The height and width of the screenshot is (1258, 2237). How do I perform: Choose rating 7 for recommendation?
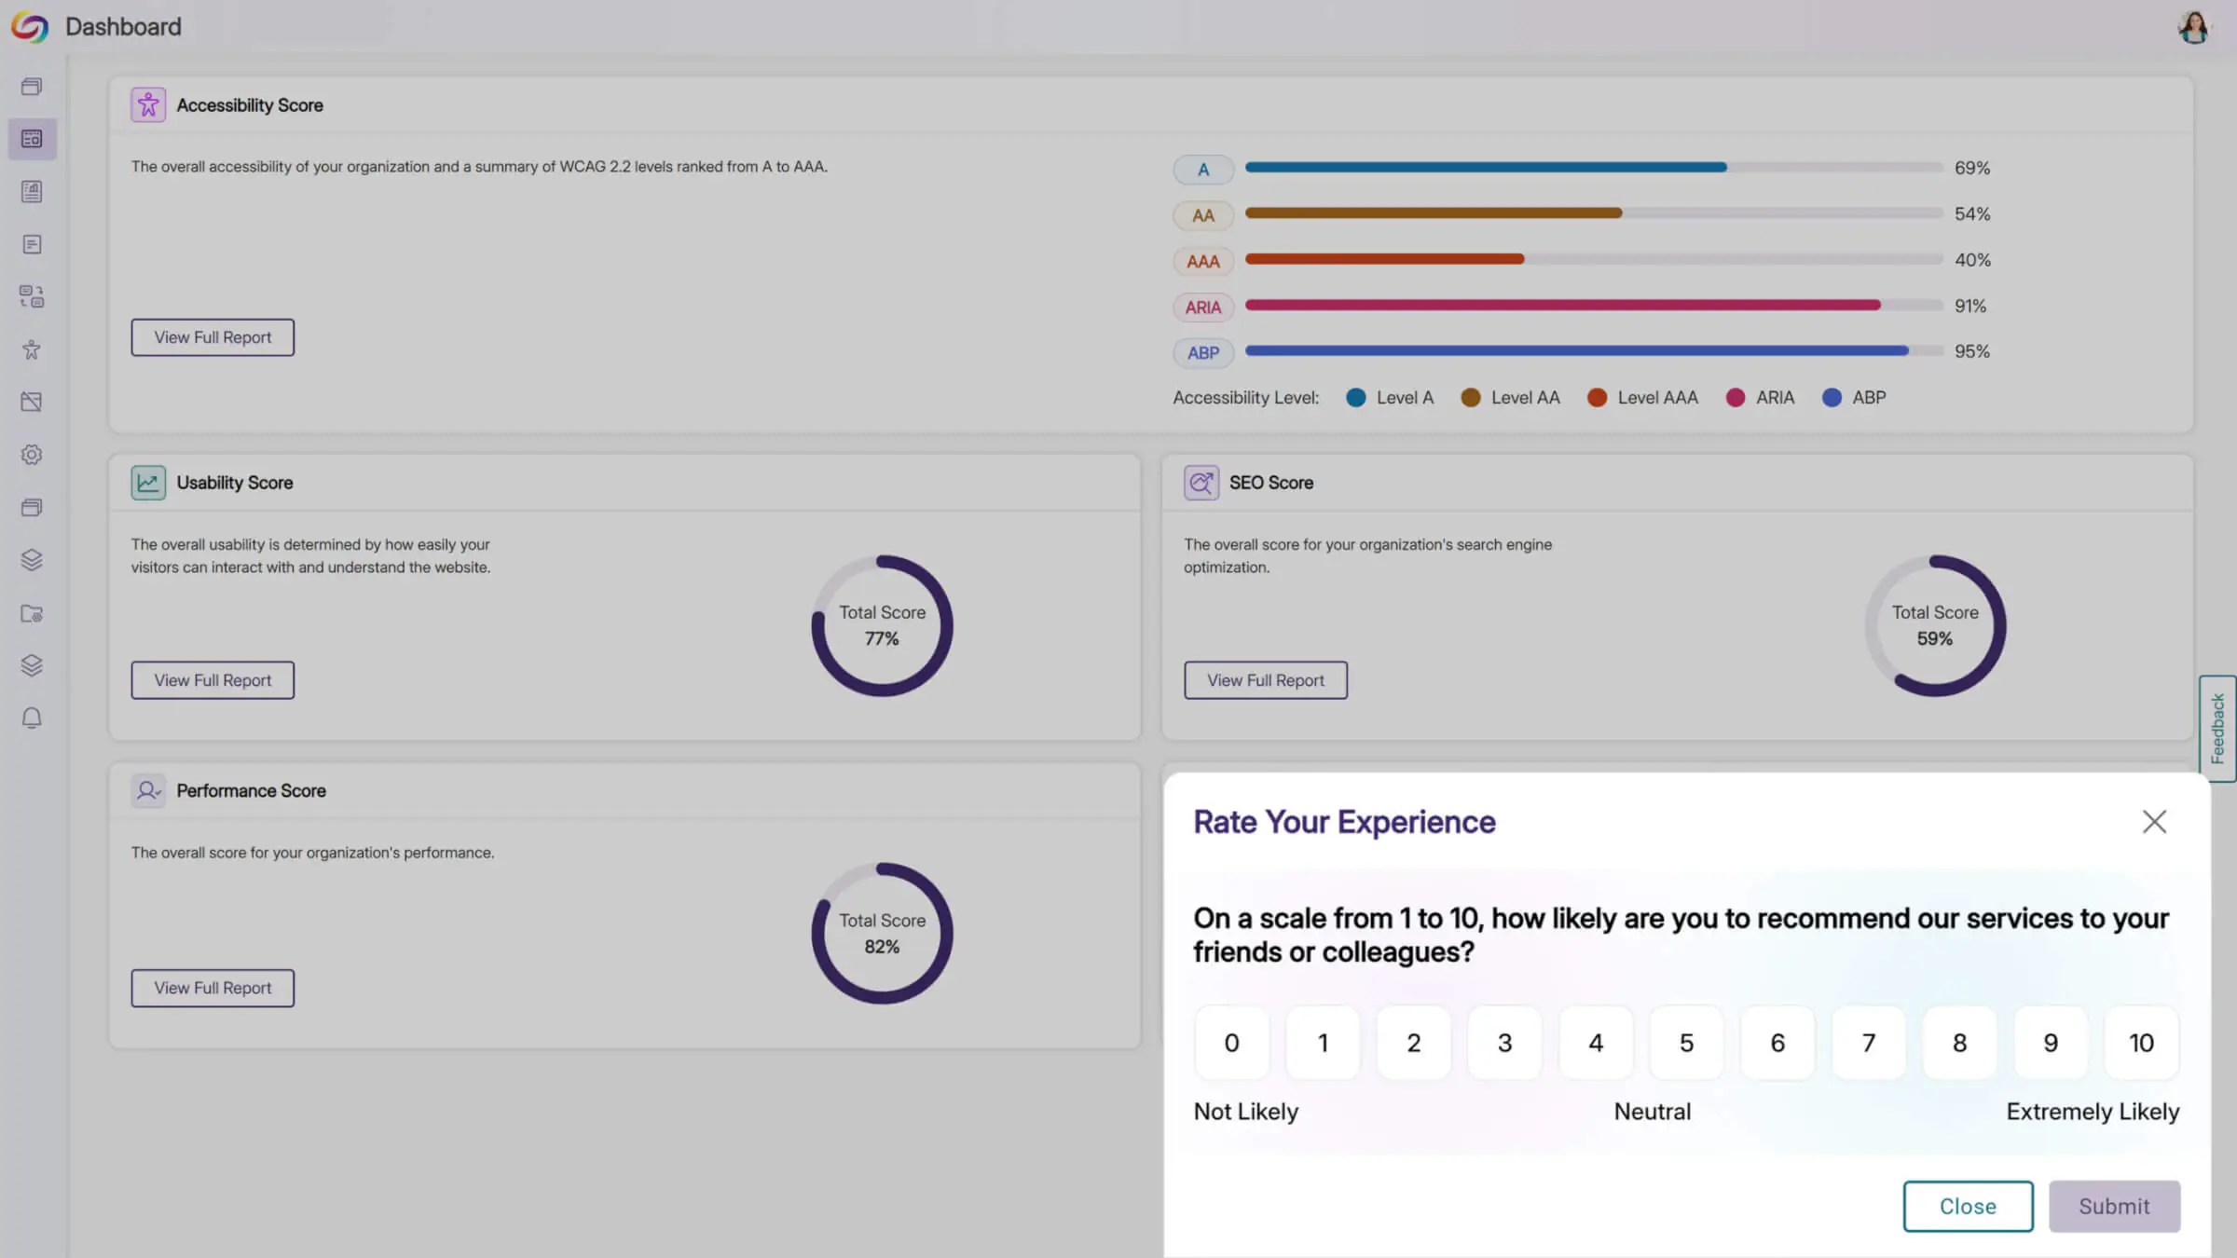(1868, 1043)
